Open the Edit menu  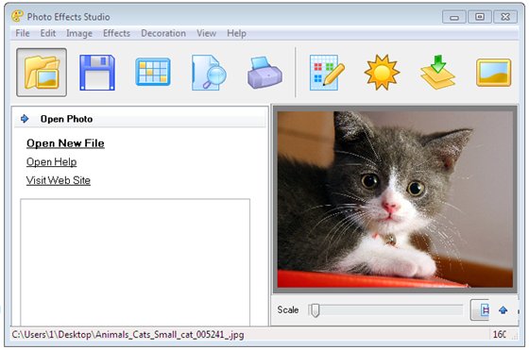point(48,33)
